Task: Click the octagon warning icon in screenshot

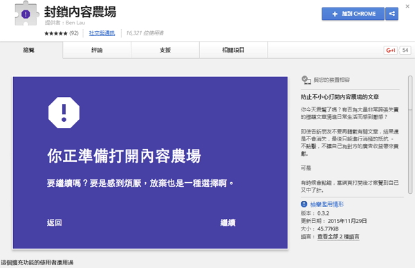Action: point(64,112)
